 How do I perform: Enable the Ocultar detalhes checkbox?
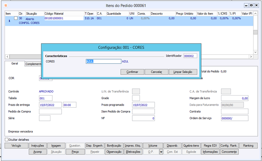[x=7, y=140]
